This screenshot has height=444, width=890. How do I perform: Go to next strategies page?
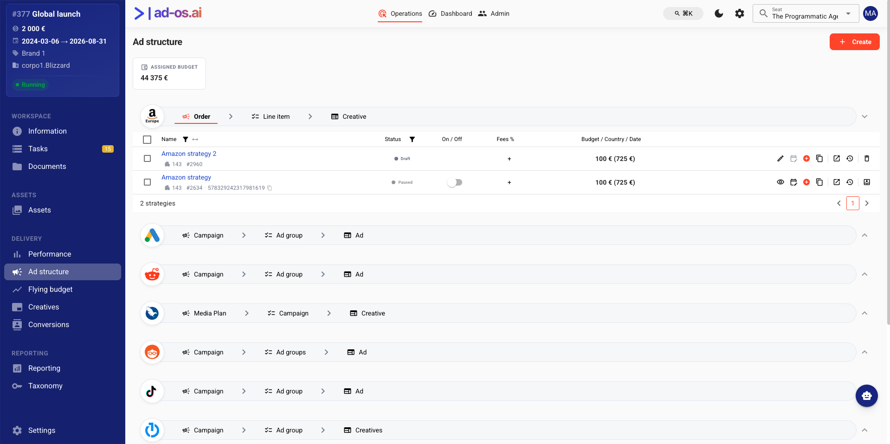[867, 203]
